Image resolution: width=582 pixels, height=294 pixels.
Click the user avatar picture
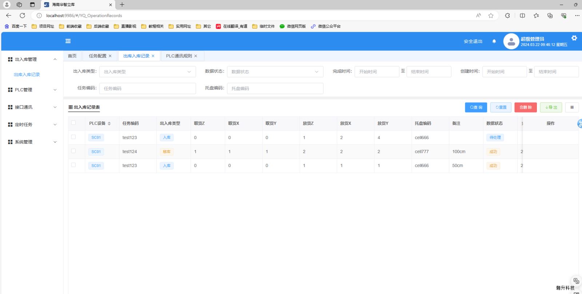(x=511, y=41)
